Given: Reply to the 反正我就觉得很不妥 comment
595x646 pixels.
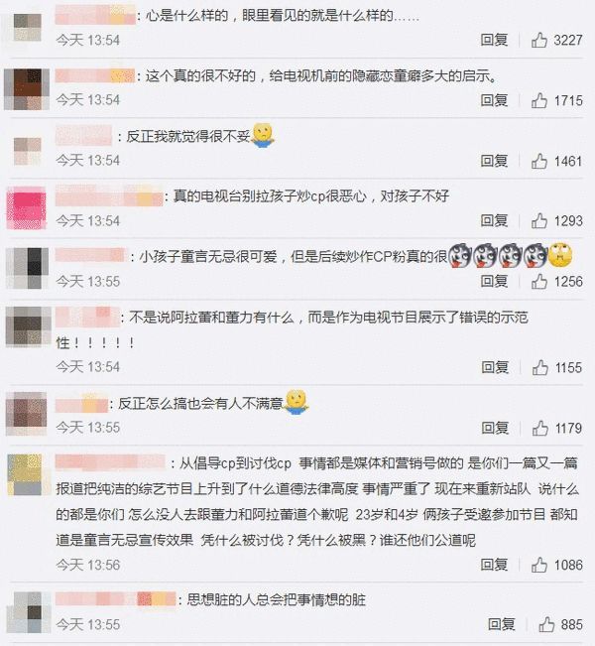Looking at the screenshot, I should 494,161.
